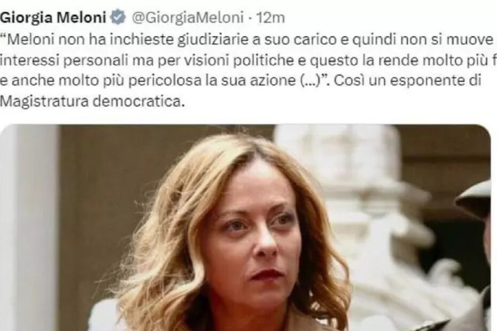Click the opening quotation mark before "Meloni"
Screen dimensions: 497x331
(3, 36)
